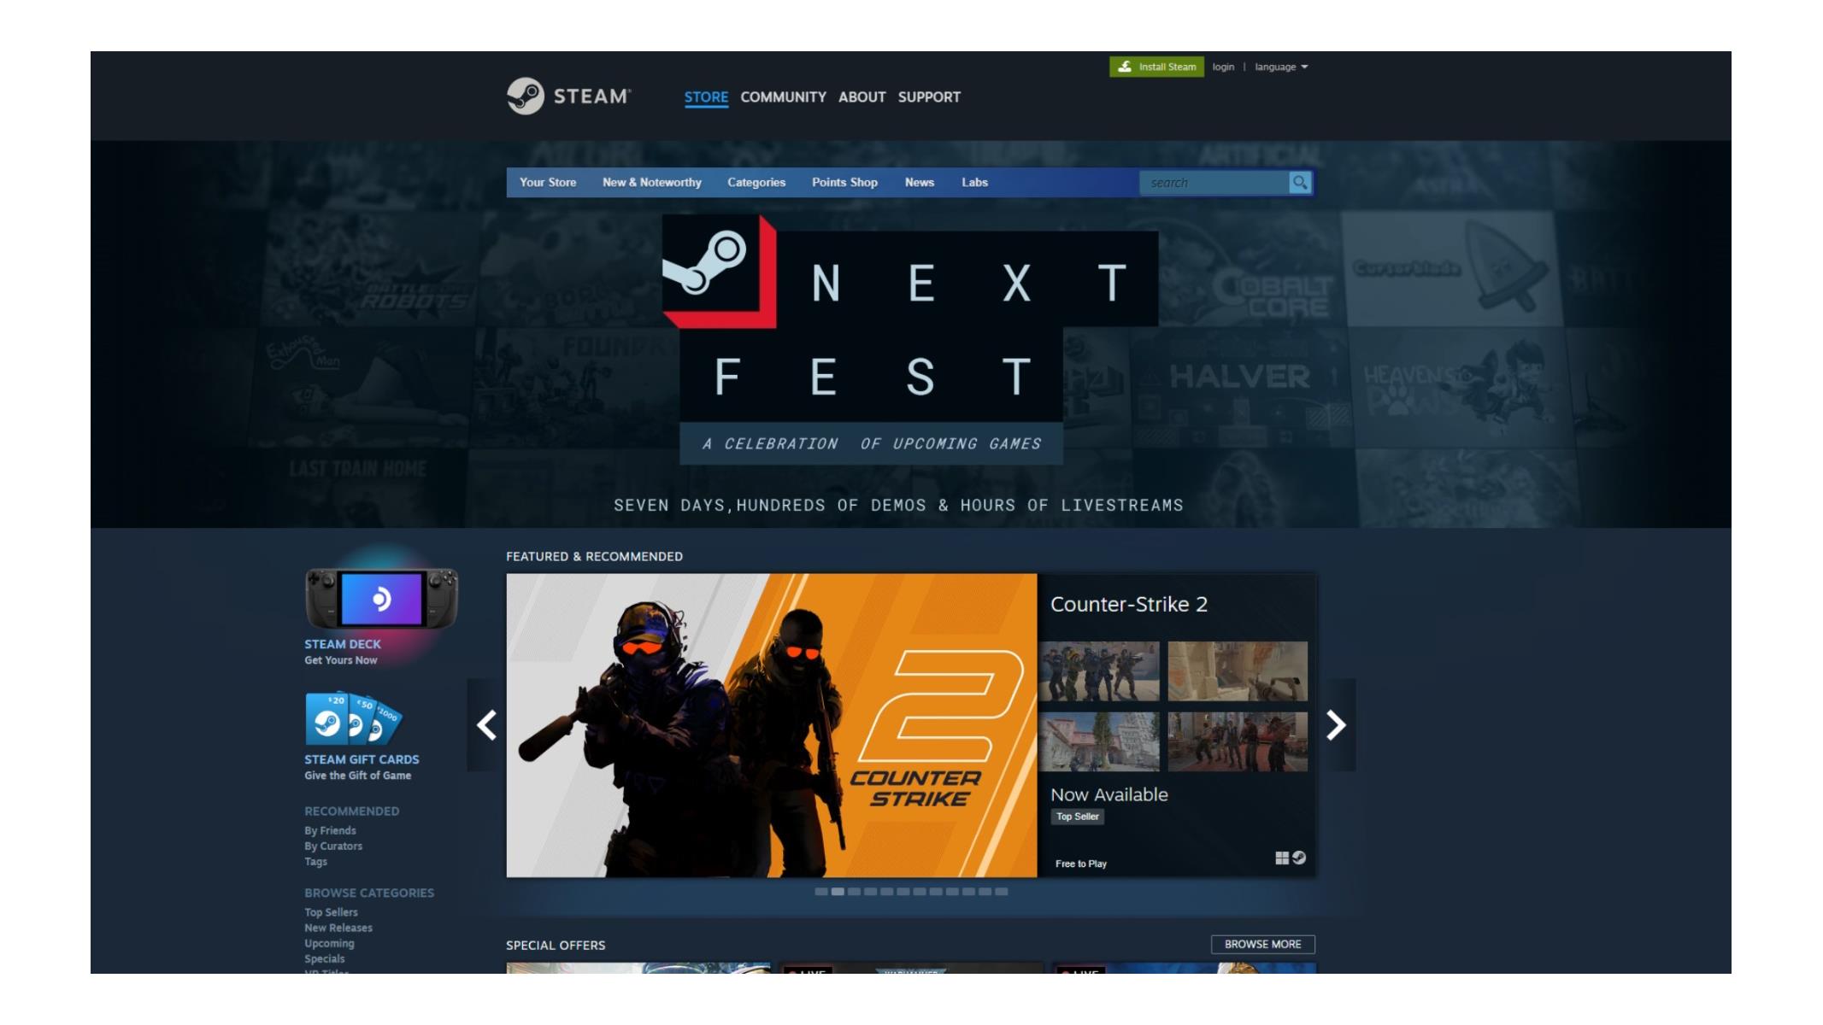The height and width of the screenshot is (1025, 1823).
Task: Expand the Categories navigation menu
Action: [756, 181]
